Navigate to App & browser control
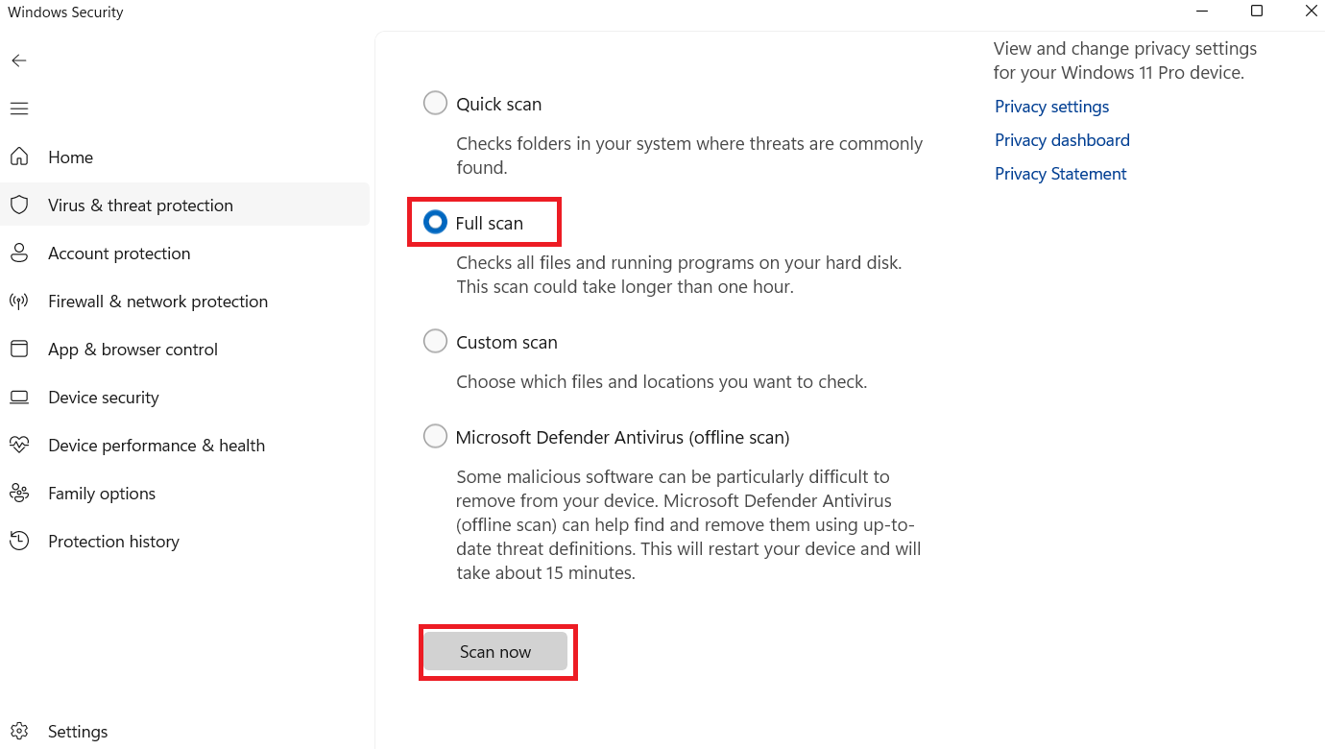1325x749 pixels. (185, 349)
